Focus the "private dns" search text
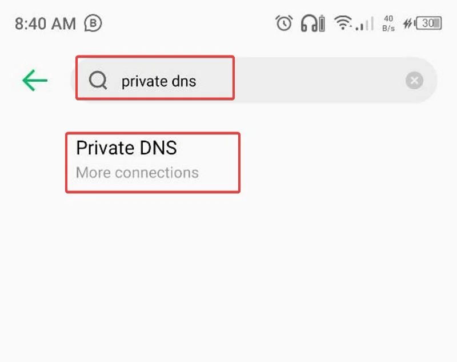The height and width of the screenshot is (362, 457). [159, 81]
